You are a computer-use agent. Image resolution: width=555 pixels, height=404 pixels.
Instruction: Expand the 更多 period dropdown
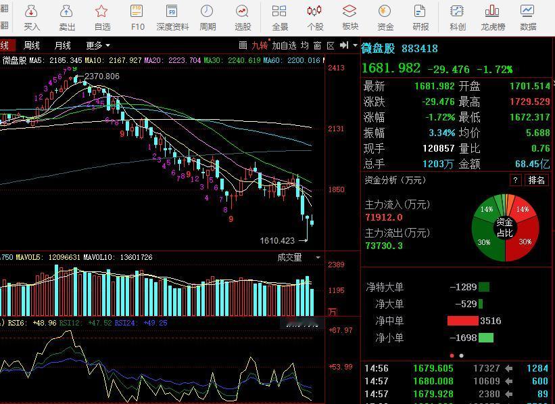98,45
